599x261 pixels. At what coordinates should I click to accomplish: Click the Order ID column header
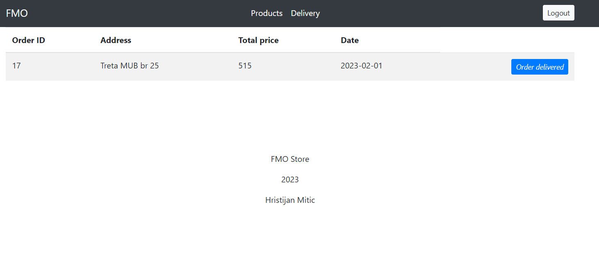click(x=29, y=40)
